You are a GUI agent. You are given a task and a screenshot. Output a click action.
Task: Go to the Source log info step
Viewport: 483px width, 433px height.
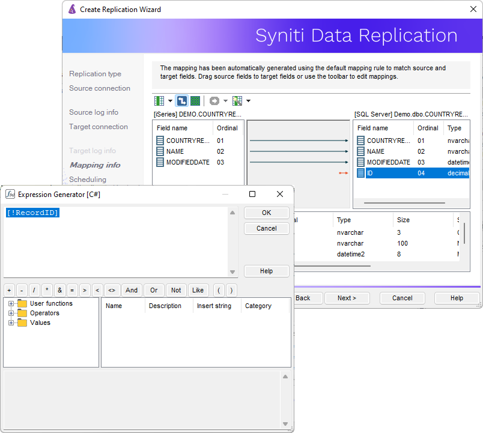94,112
